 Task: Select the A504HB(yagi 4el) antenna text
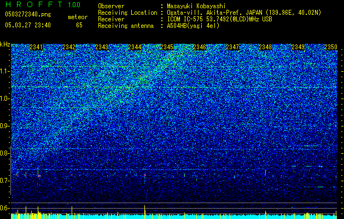pos(193,26)
